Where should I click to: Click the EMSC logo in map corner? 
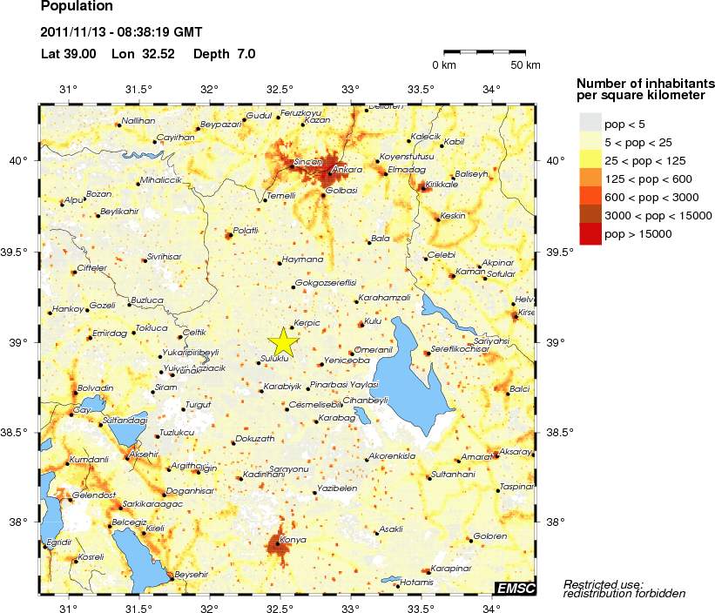514,589
